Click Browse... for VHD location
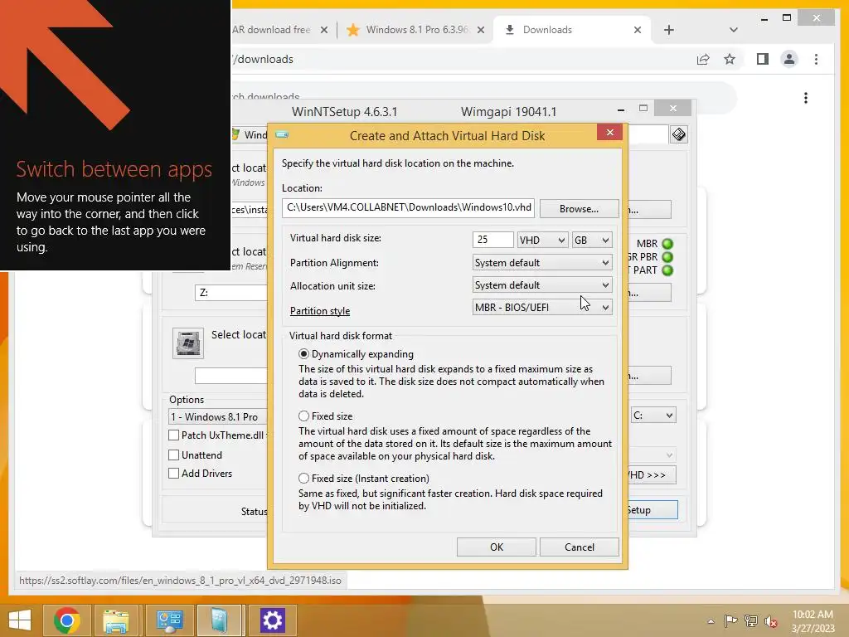 point(579,208)
